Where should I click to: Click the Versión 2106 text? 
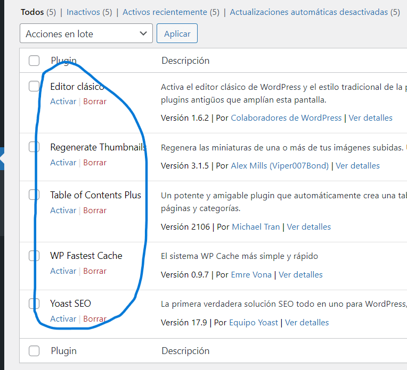coord(185,227)
